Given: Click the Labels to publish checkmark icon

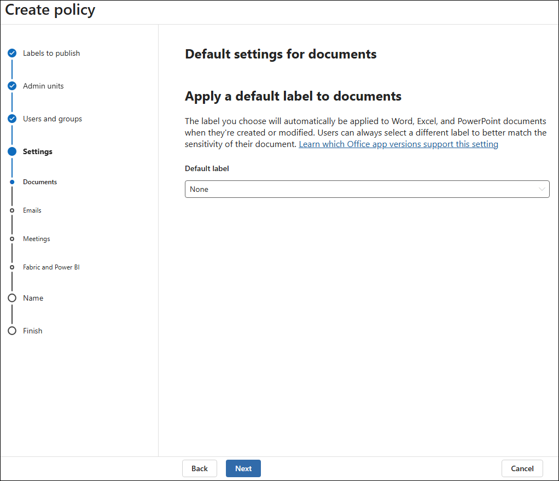Looking at the screenshot, I should [12, 53].
